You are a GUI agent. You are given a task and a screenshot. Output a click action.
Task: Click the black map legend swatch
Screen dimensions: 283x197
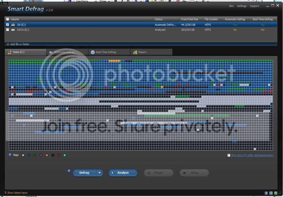coord(53,155)
